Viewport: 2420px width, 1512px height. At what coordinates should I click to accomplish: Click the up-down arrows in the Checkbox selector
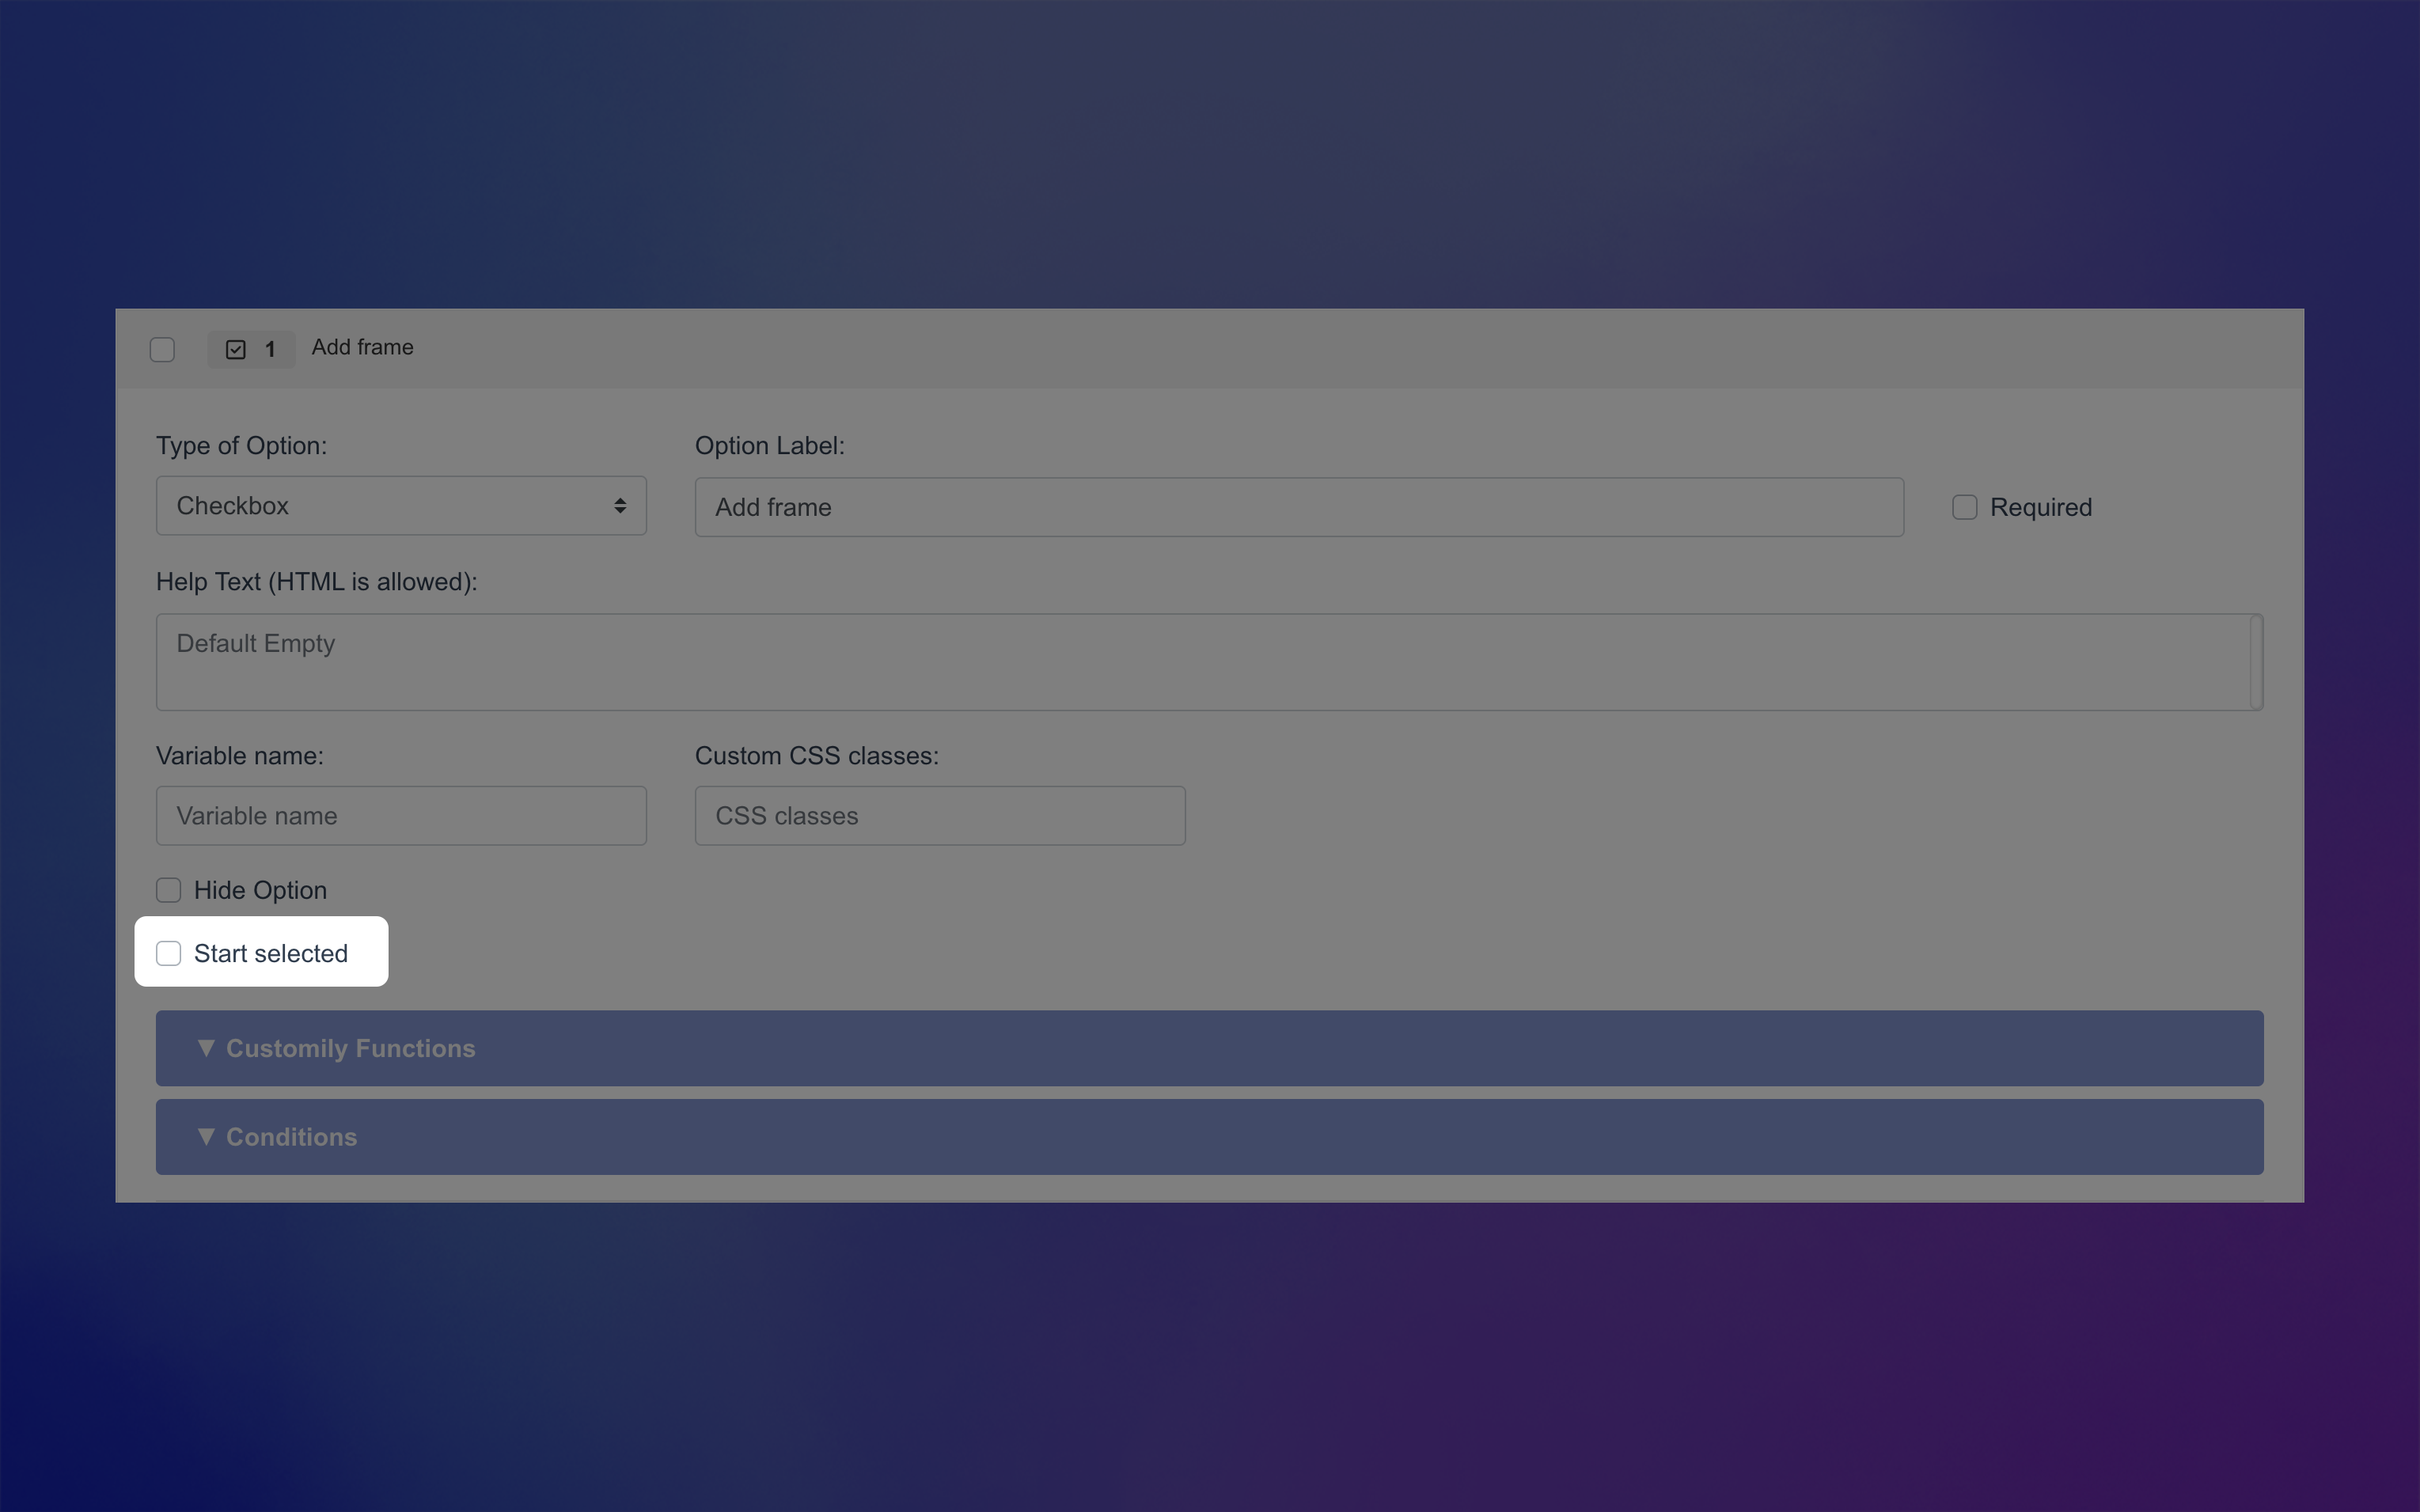[618, 505]
